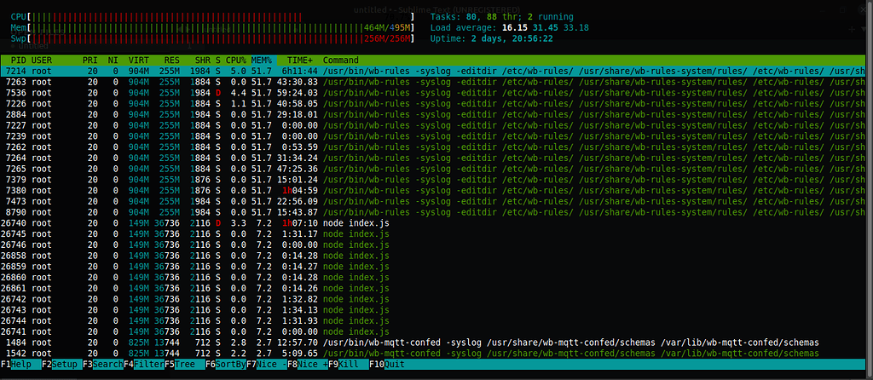
Task: Open F2 Setup from the function bar
Action: point(60,366)
